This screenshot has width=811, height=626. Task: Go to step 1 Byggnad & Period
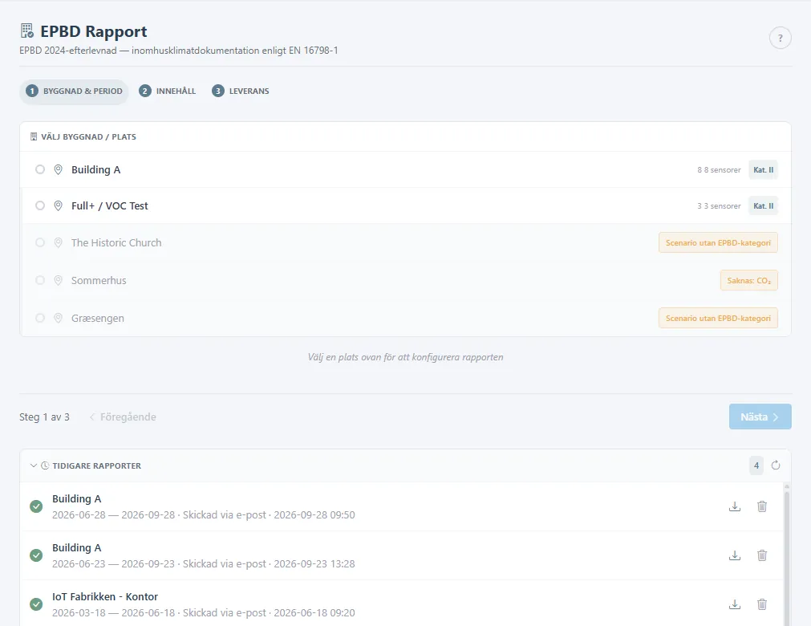pyautogui.click(x=74, y=91)
